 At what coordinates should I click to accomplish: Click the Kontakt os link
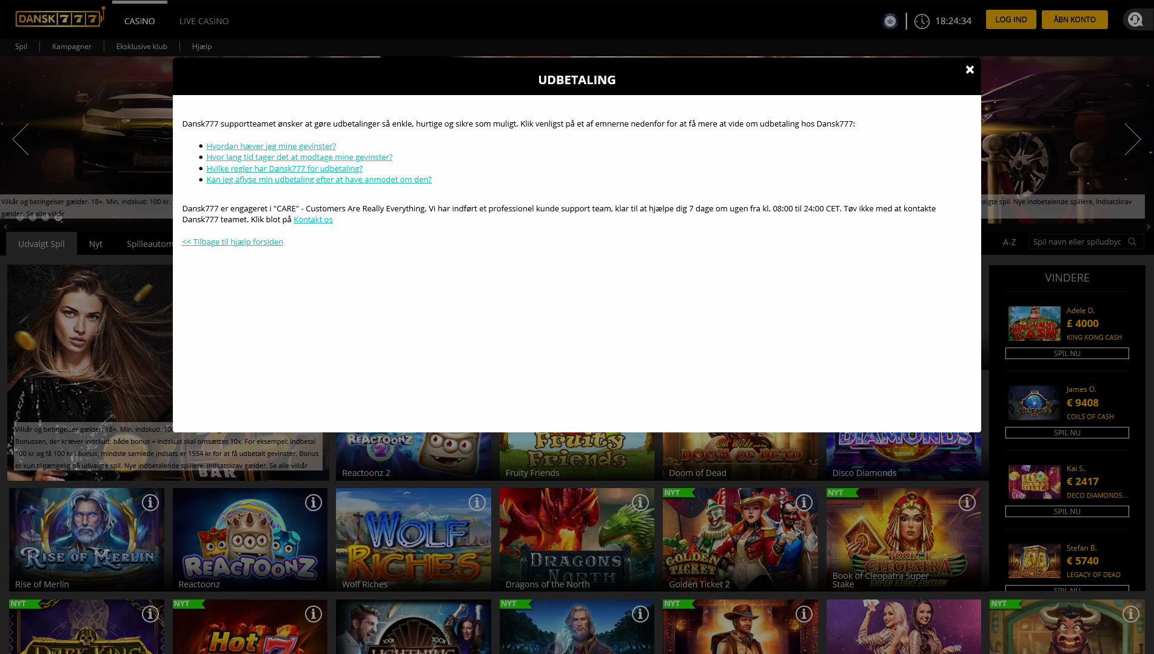[x=313, y=219]
